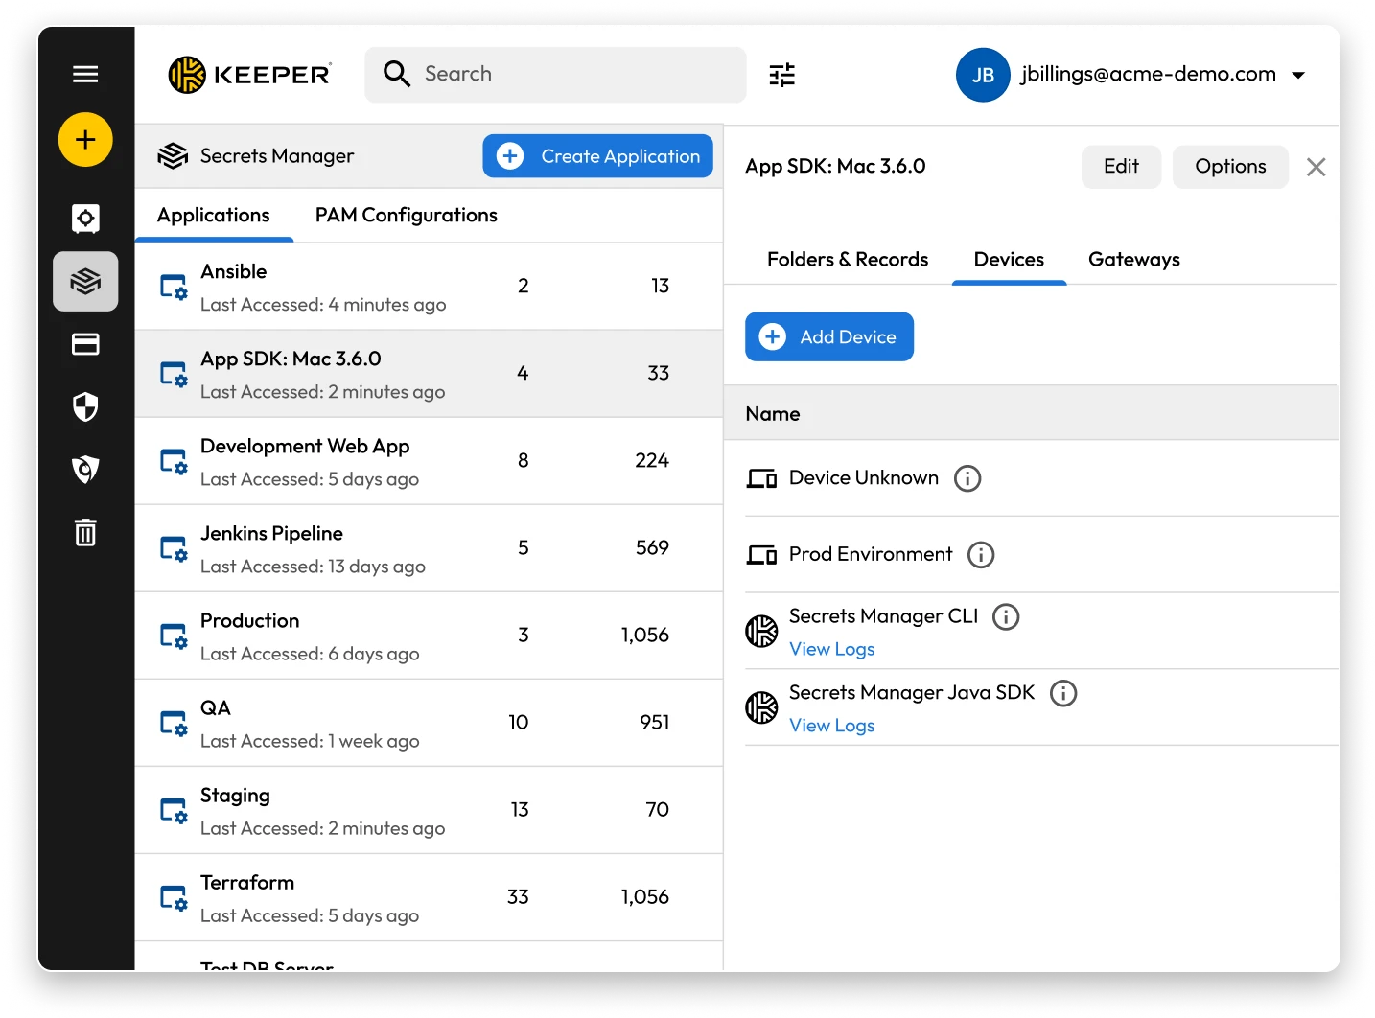Click the Staging application icon
1375x1018 pixels.
point(174,810)
